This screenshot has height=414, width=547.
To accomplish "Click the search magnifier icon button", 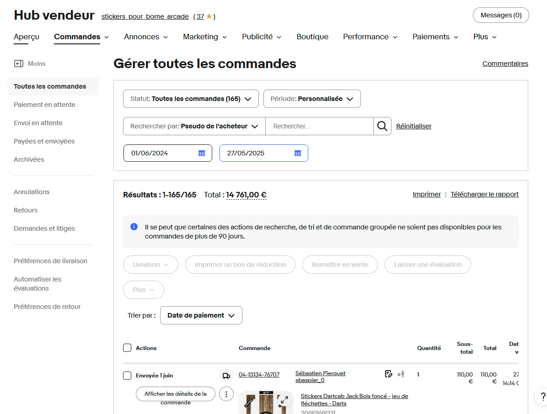I will (x=382, y=126).
